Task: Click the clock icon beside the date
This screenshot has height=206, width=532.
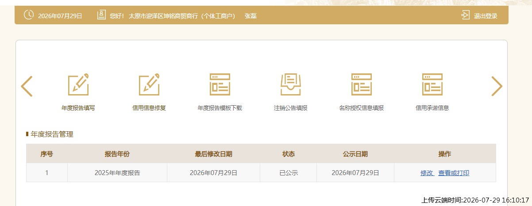Action: click(28, 15)
